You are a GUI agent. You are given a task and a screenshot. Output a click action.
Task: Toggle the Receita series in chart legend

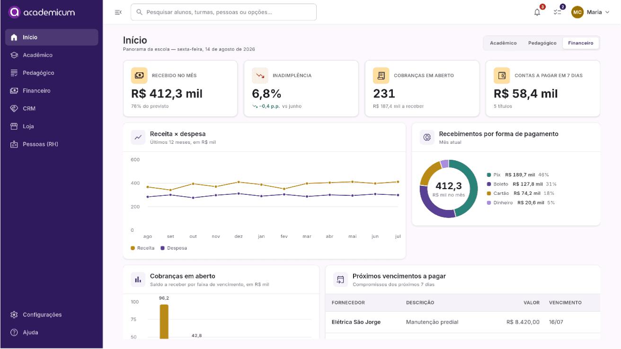pos(142,248)
